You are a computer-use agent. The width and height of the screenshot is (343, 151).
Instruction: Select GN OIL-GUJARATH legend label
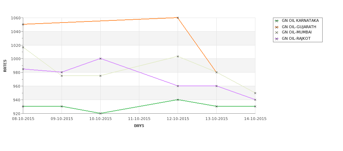[x=299, y=27]
